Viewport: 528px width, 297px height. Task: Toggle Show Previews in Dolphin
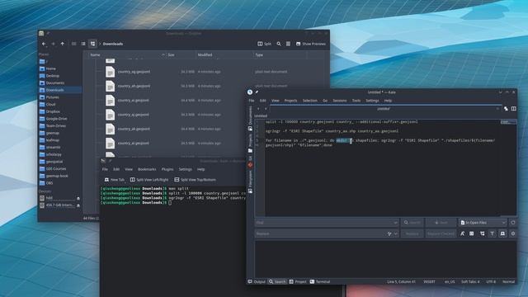(x=310, y=44)
